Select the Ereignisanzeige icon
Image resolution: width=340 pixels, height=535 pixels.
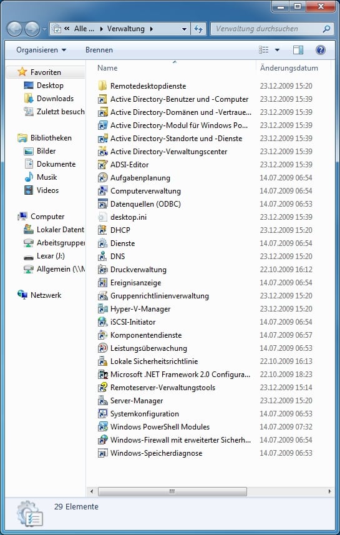(103, 283)
